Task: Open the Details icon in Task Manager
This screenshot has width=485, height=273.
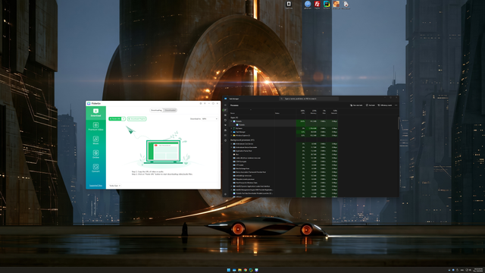Action: (225, 135)
